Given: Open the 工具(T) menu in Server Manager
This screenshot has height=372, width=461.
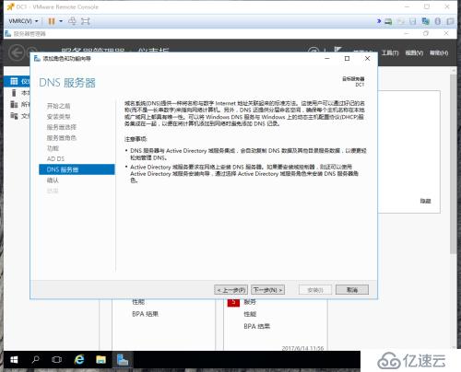Looking at the screenshot, I should pyautogui.click(x=390, y=53).
